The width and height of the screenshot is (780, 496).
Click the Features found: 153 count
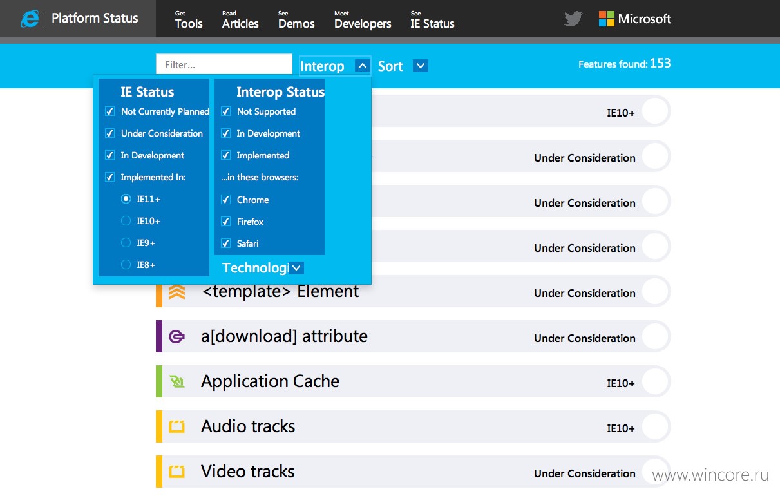click(x=625, y=64)
